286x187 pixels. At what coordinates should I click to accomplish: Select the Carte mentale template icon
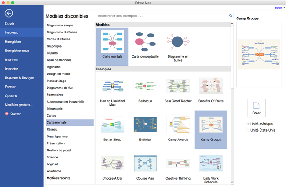[x=112, y=42]
